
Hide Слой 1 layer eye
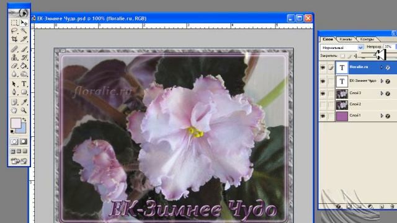[x=323, y=116]
